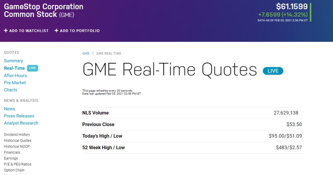The height and width of the screenshot is (175, 333).
Task: Open the Financials page
Action: click(12, 152)
